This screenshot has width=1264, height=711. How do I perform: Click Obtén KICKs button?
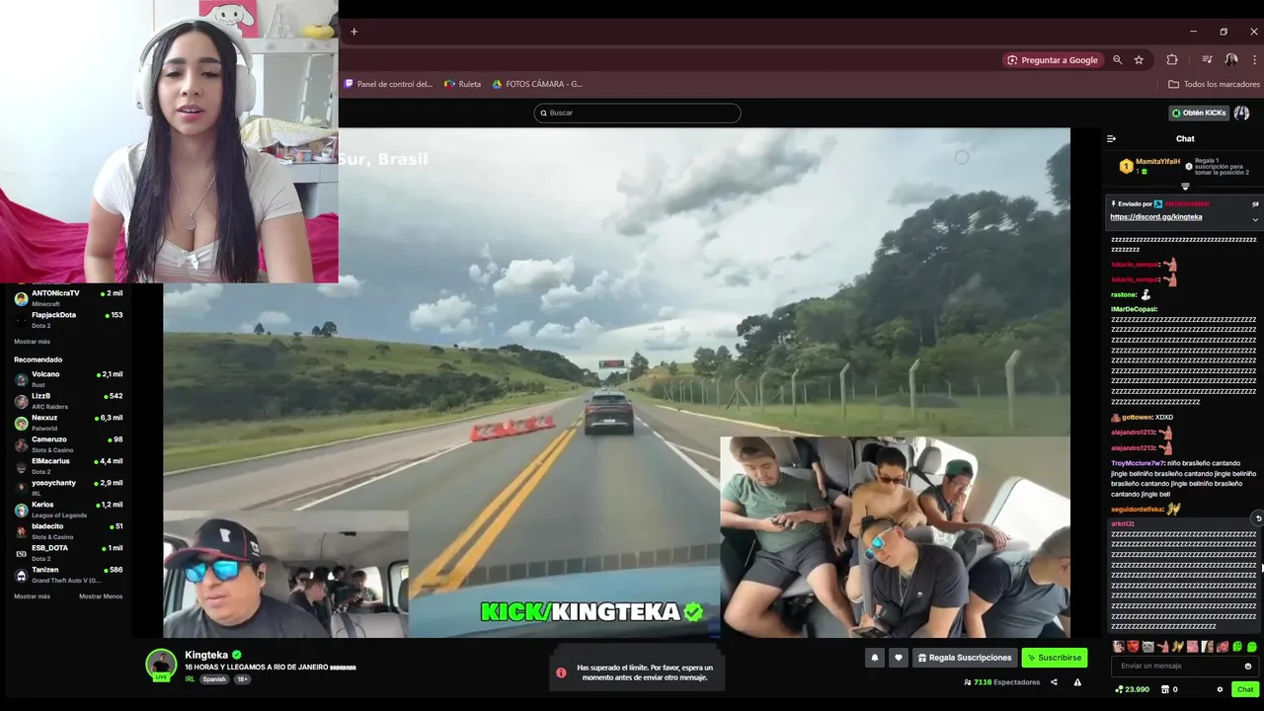tap(1199, 113)
